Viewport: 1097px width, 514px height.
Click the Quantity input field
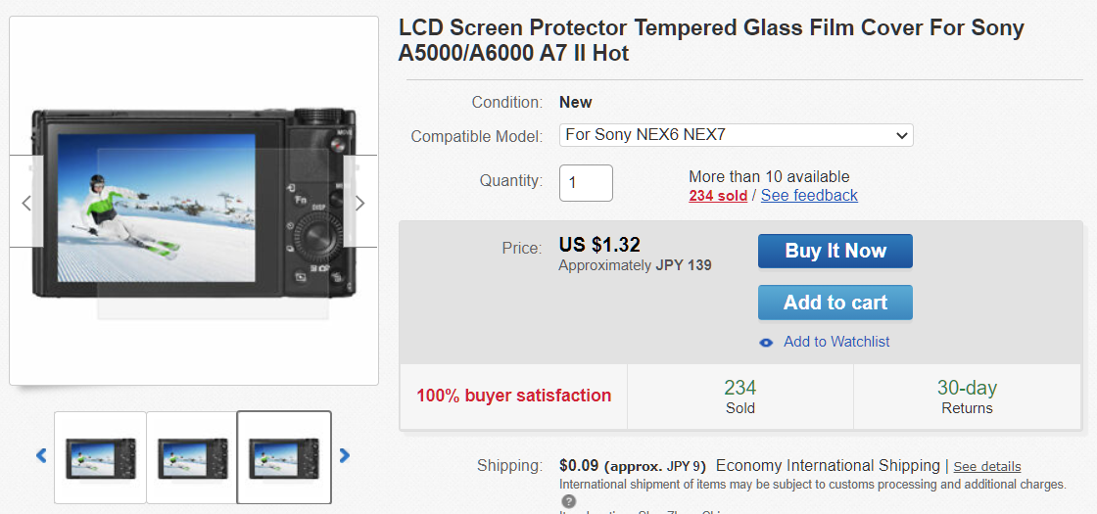tap(586, 183)
